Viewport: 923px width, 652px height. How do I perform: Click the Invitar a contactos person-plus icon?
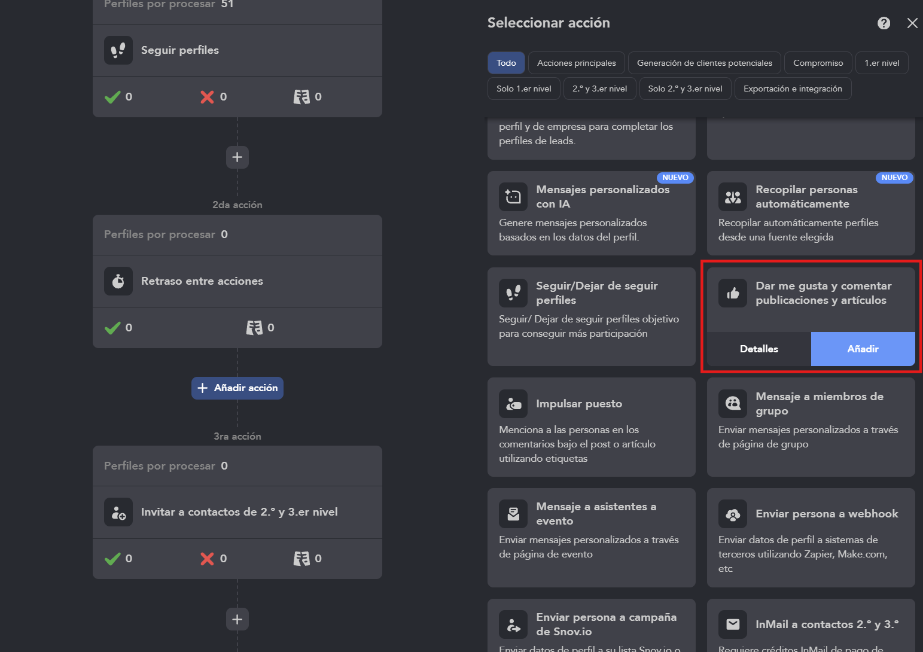tap(118, 512)
